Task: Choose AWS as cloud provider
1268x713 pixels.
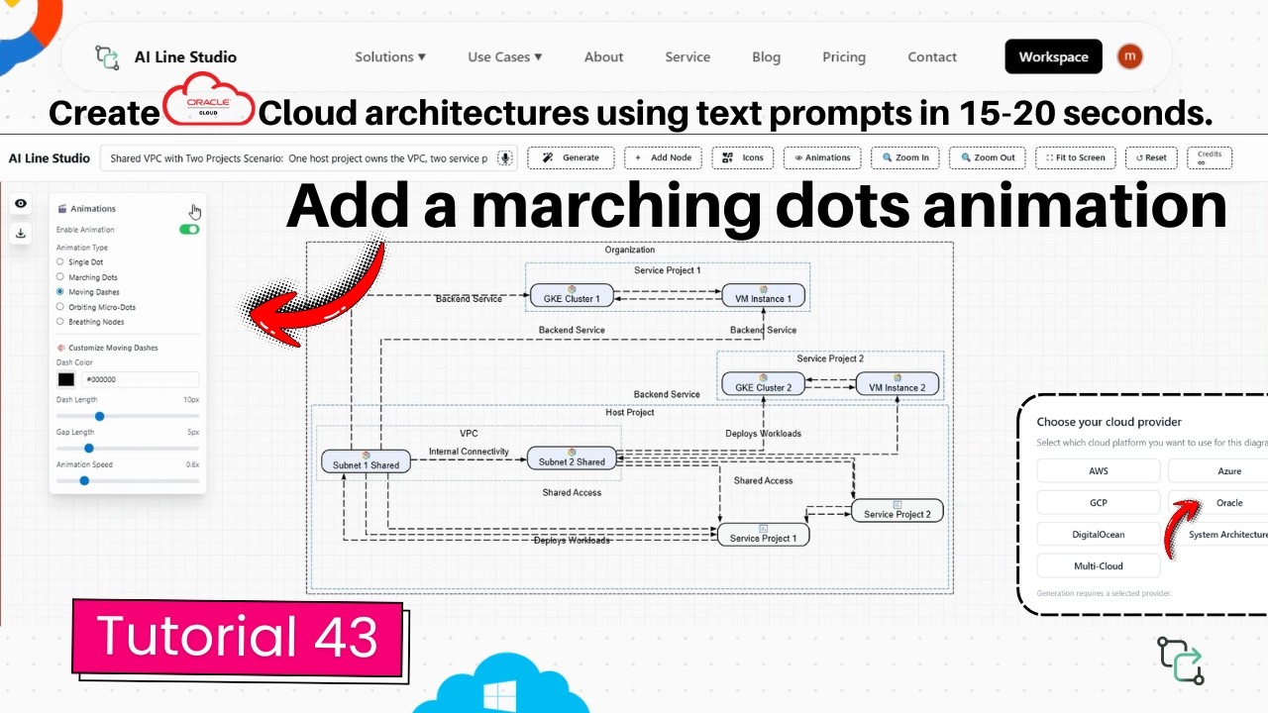Action: coord(1098,471)
